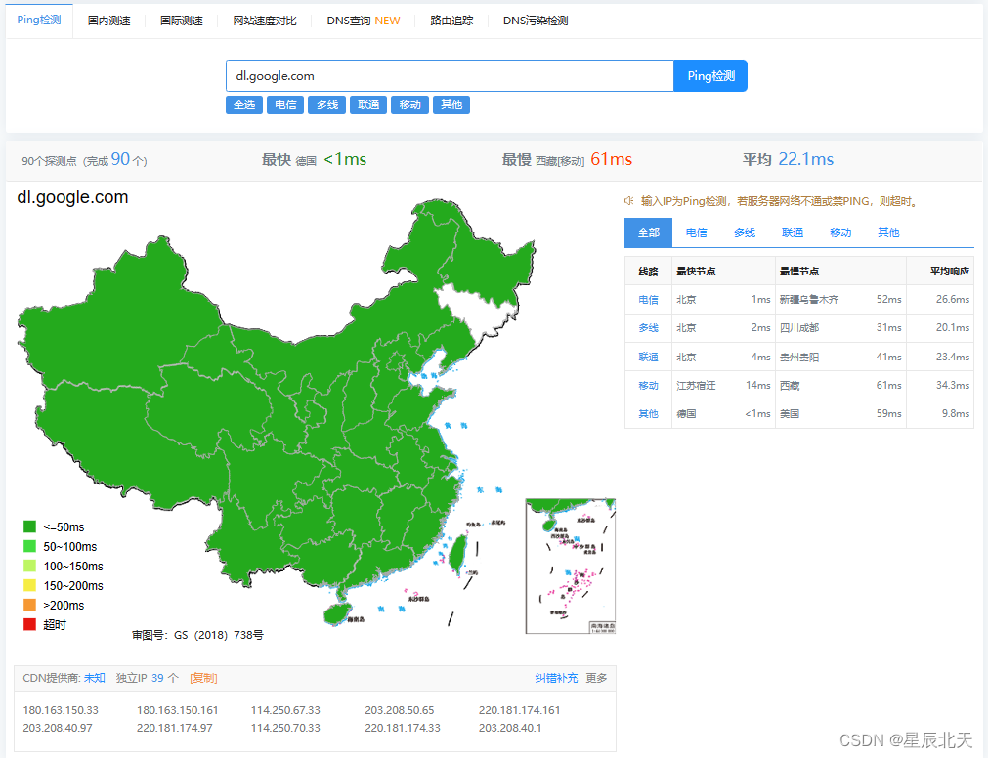Select IP address 180.163.150.161
Image resolution: width=988 pixels, height=758 pixels.
pos(178,710)
